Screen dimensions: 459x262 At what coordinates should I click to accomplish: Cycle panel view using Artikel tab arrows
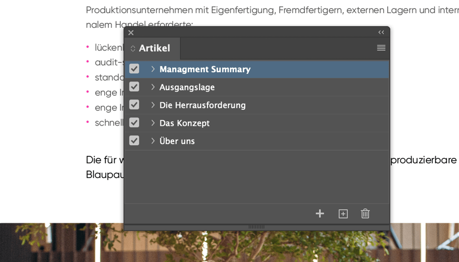point(133,49)
